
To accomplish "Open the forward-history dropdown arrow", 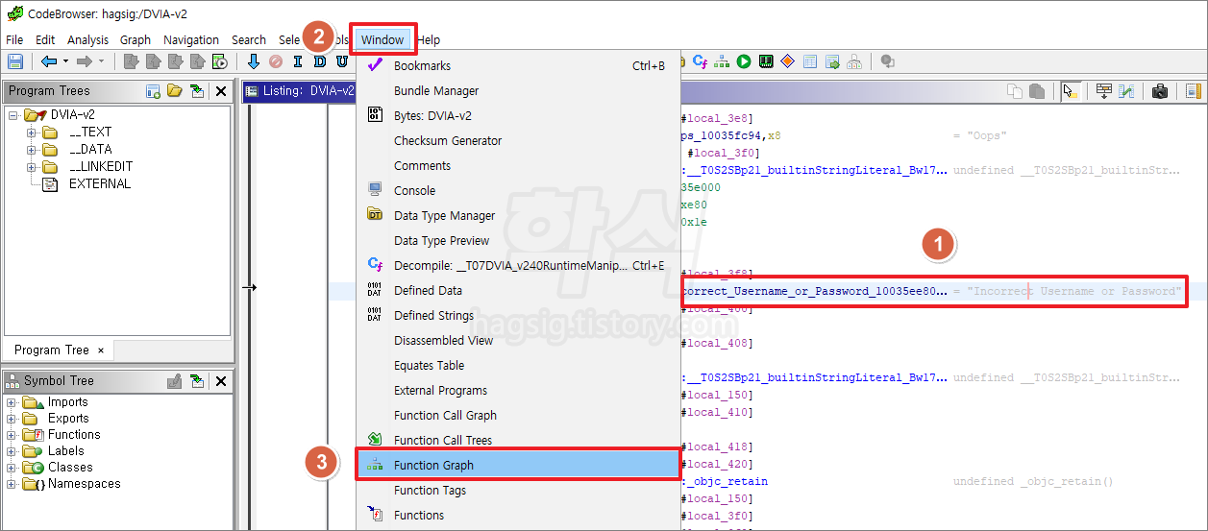I will [101, 61].
